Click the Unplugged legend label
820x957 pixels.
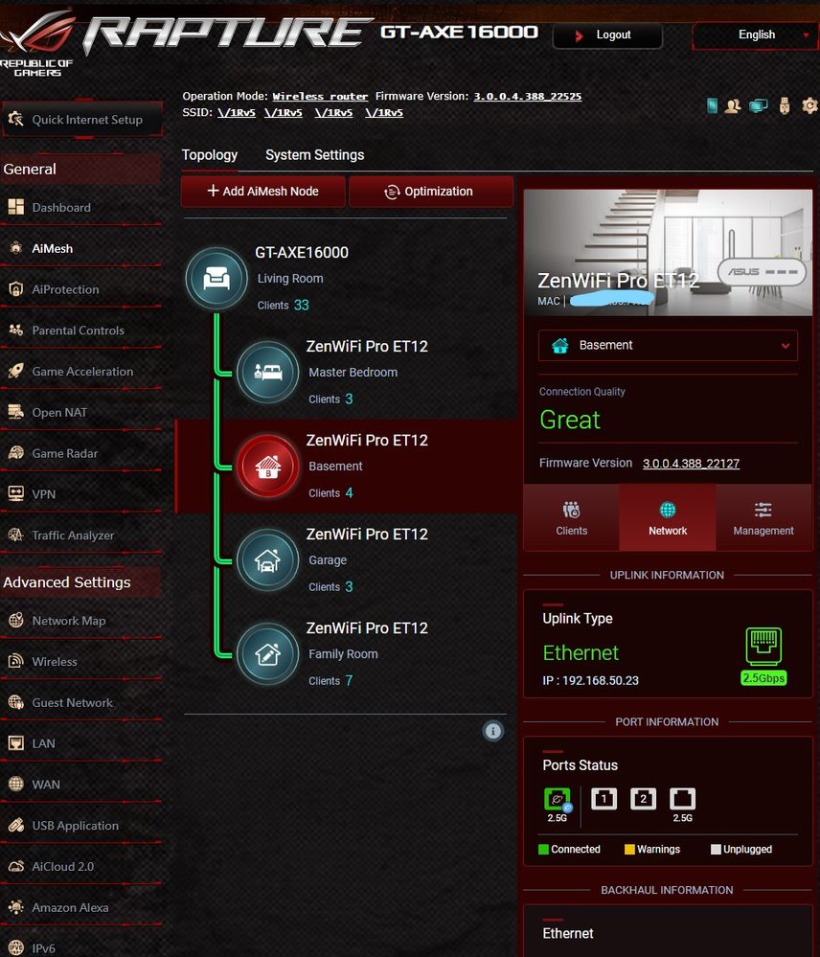747,849
